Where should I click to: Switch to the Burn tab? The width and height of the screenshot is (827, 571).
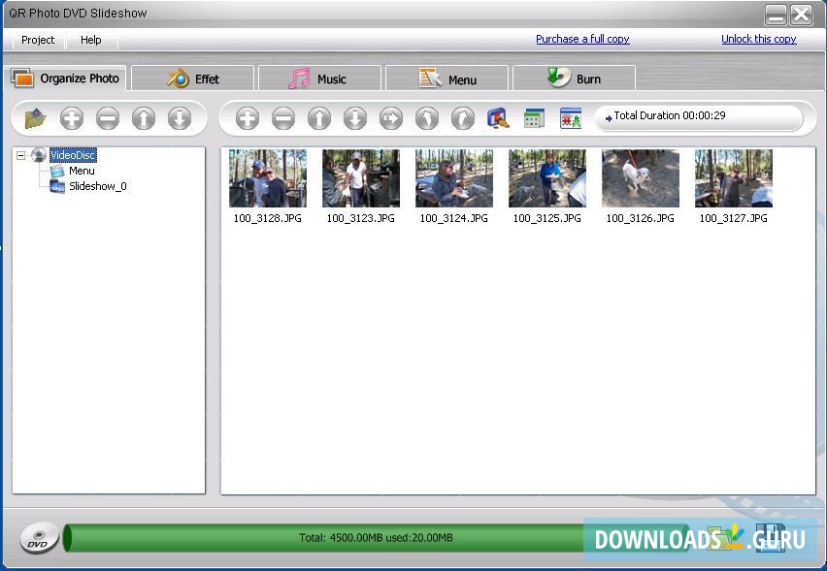575,79
